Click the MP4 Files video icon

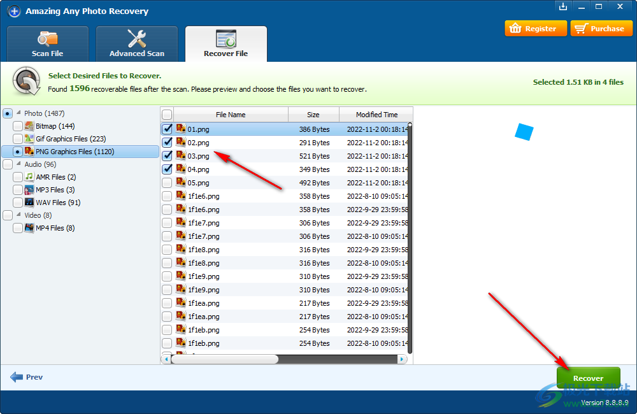tap(29, 228)
